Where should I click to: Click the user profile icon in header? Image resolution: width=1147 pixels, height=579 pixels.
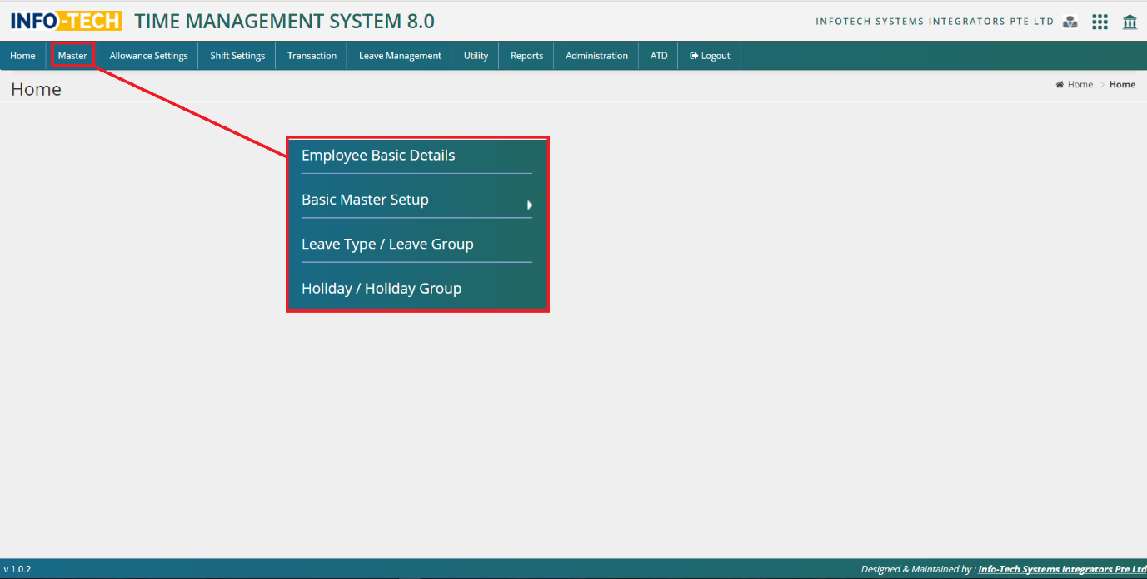[x=1070, y=22]
